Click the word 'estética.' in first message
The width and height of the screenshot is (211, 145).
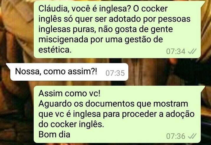click(55, 50)
